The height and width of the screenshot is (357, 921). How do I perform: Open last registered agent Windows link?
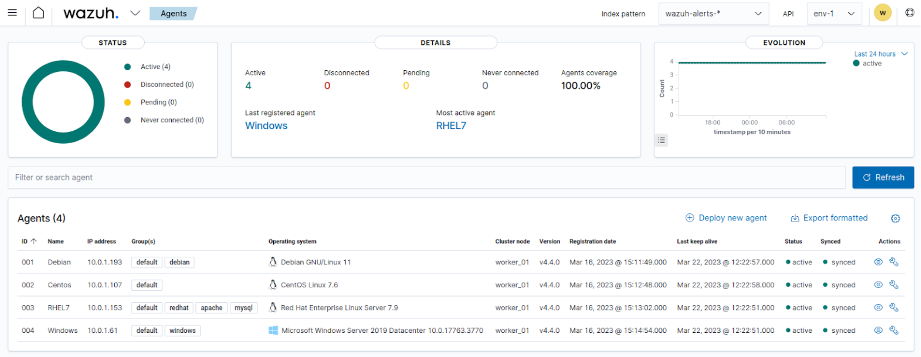point(266,125)
